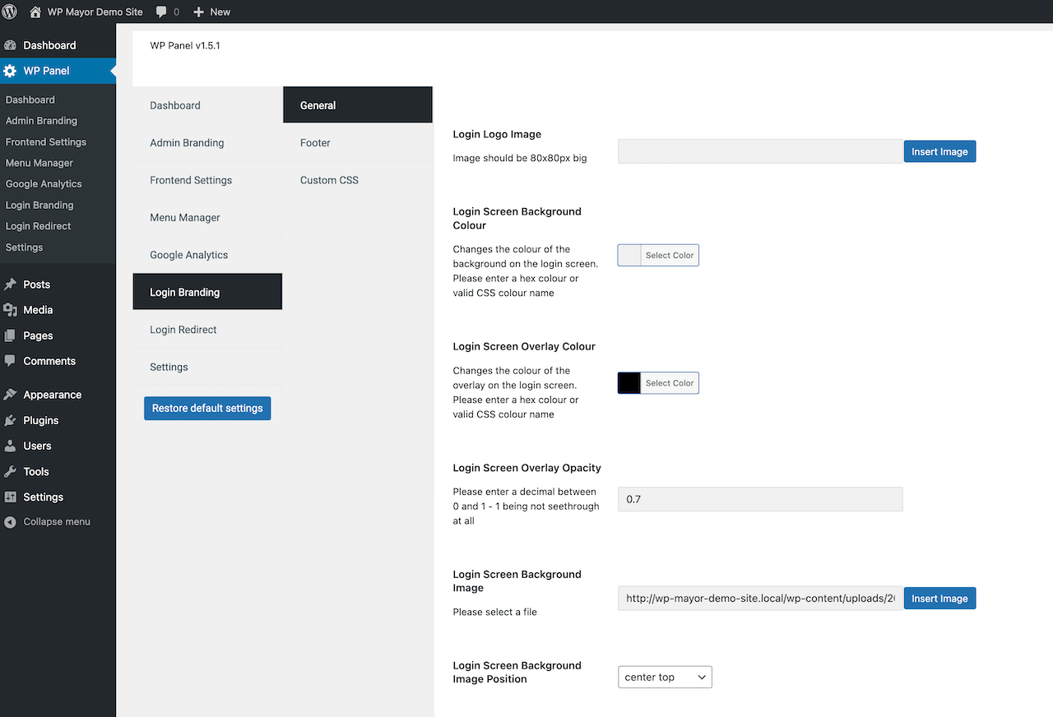Open Select Color for overlay colour

(x=670, y=383)
